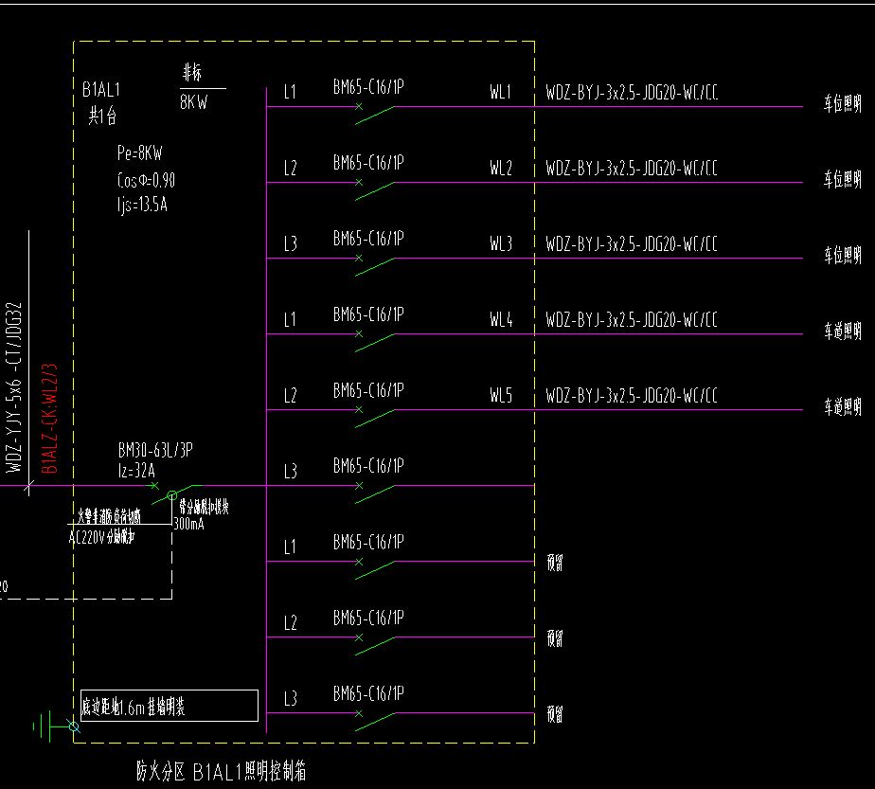The height and width of the screenshot is (789, 875).
Task: Click L2 phase label on WL5 row
Action: tap(290, 395)
